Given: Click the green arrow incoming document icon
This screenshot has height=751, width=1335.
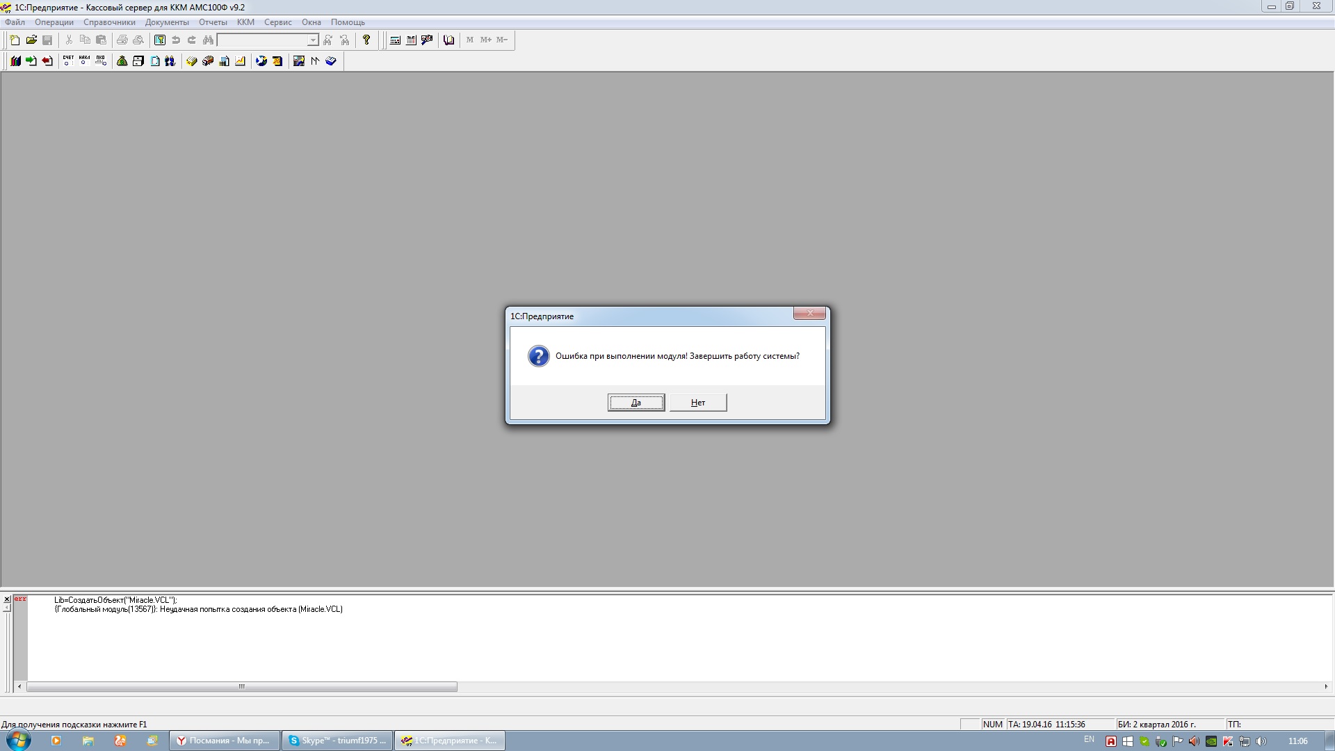Looking at the screenshot, I should tap(31, 61).
